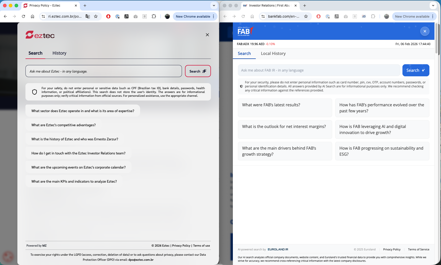Open tab search dropdown in left Chrome window
The width and height of the screenshot is (441, 265).
point(214,6)
